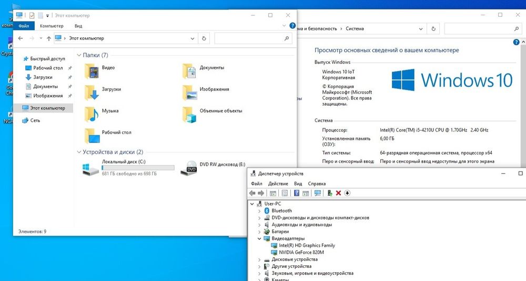The width and height of the screenshot is (526, 281).
Task: Open Файл tab in Explorer
Action: click(24, 26)
